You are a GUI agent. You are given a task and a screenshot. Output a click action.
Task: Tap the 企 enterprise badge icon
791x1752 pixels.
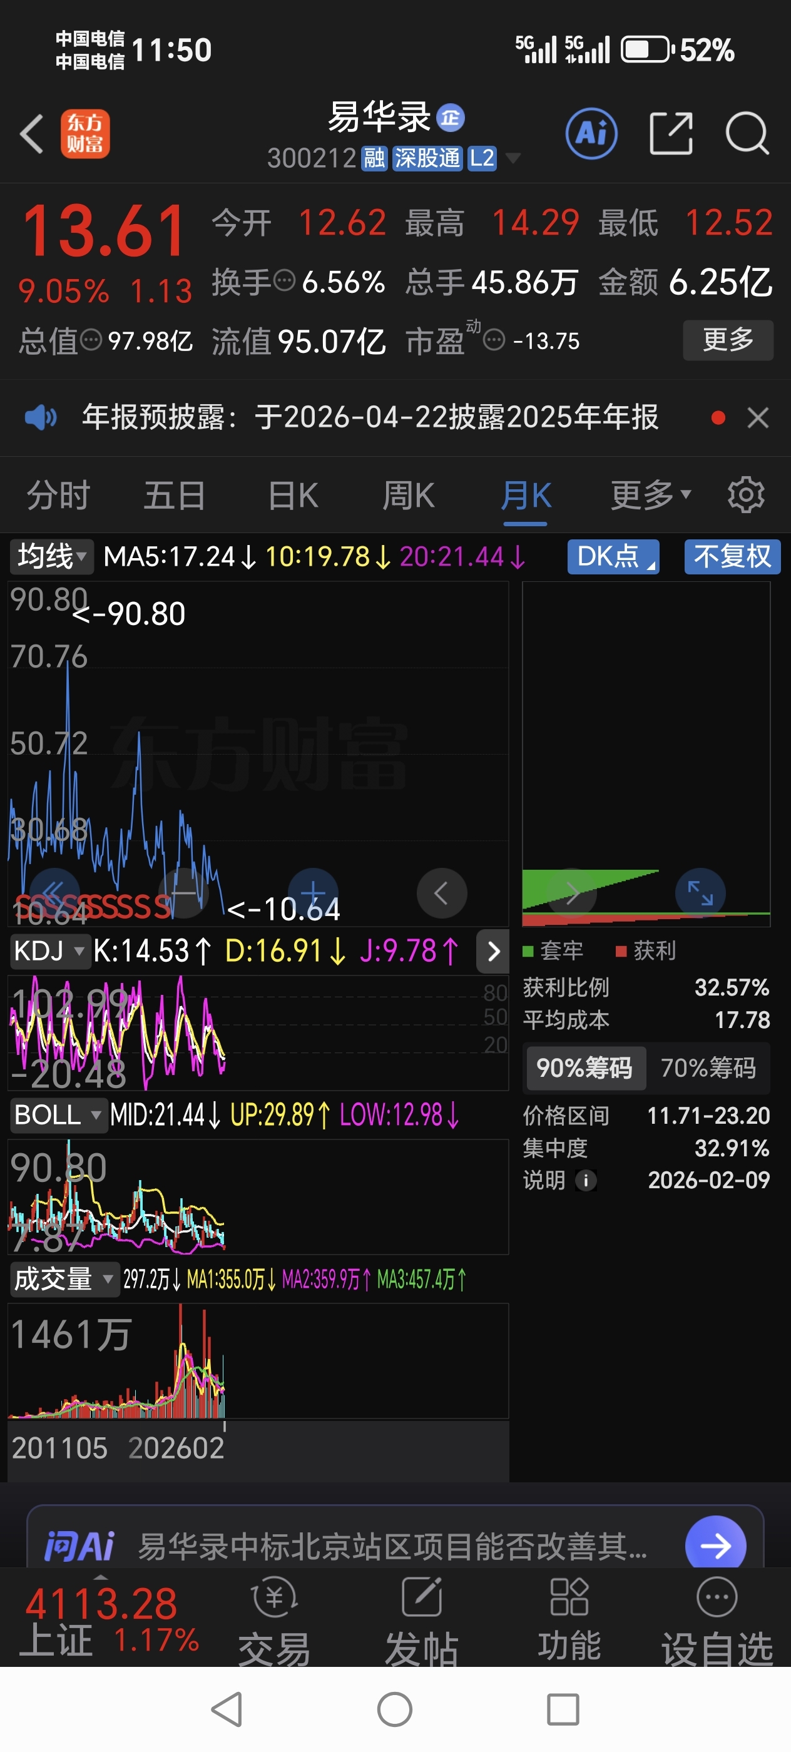tap(450, 118)
